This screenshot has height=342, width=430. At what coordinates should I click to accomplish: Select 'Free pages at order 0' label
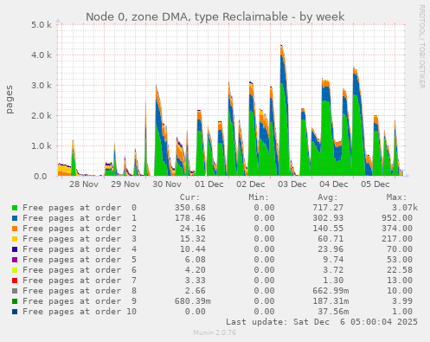click(80, 208)
